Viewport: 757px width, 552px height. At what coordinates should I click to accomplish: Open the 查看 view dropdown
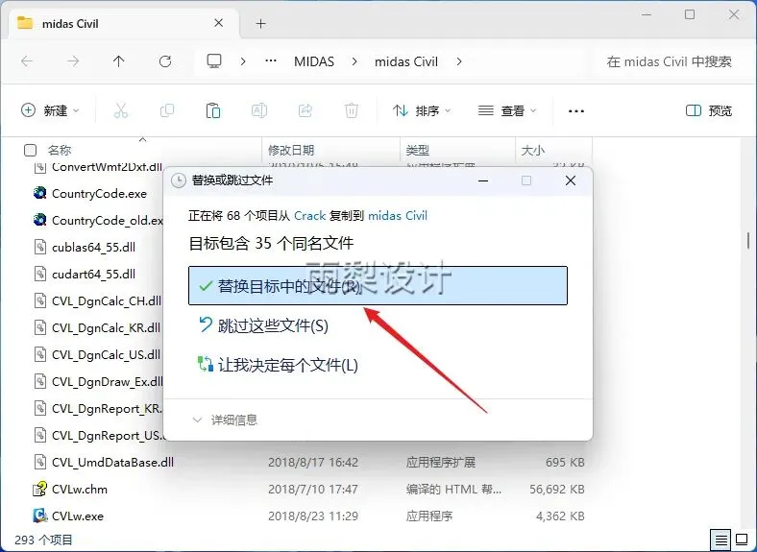point(507,110)
